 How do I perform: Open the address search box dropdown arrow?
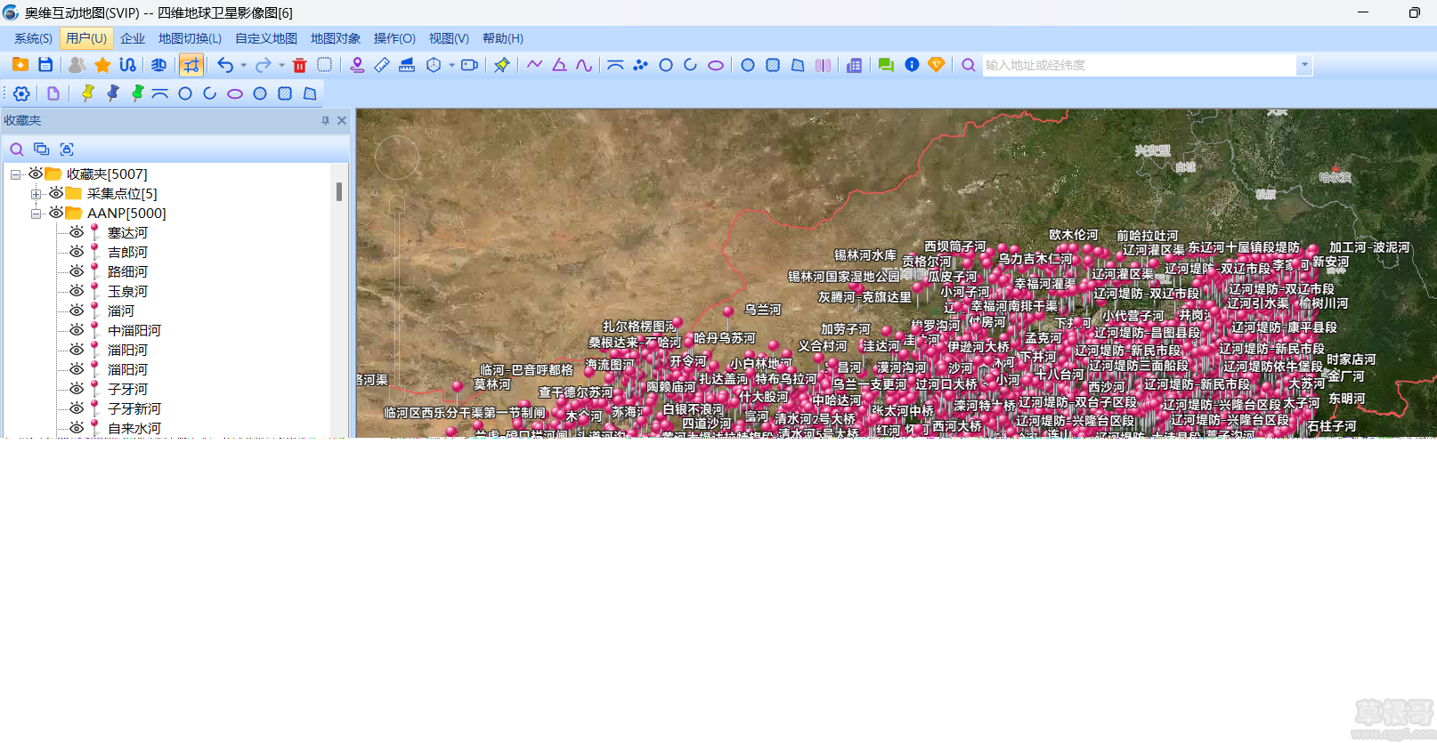1304,65
